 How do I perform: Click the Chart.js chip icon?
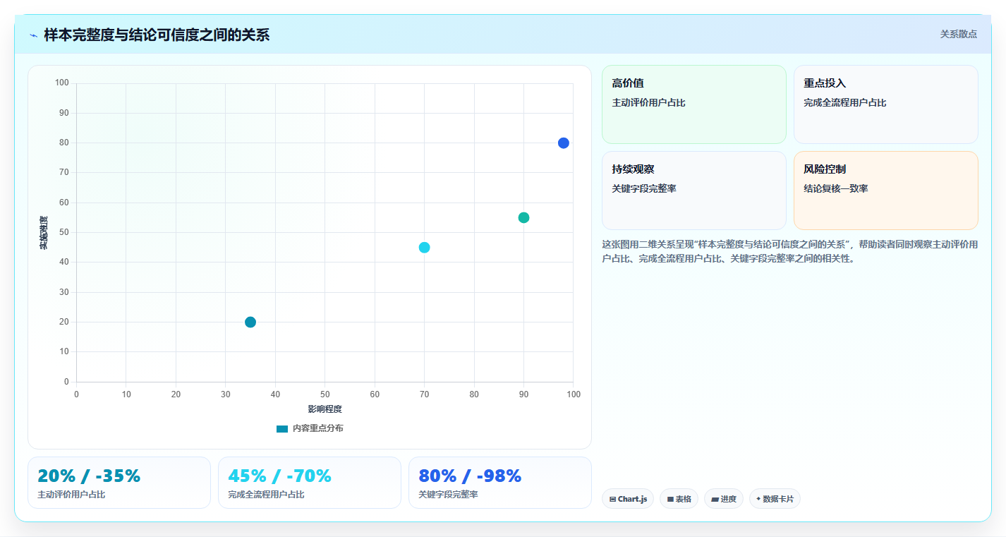pos(612,499)
